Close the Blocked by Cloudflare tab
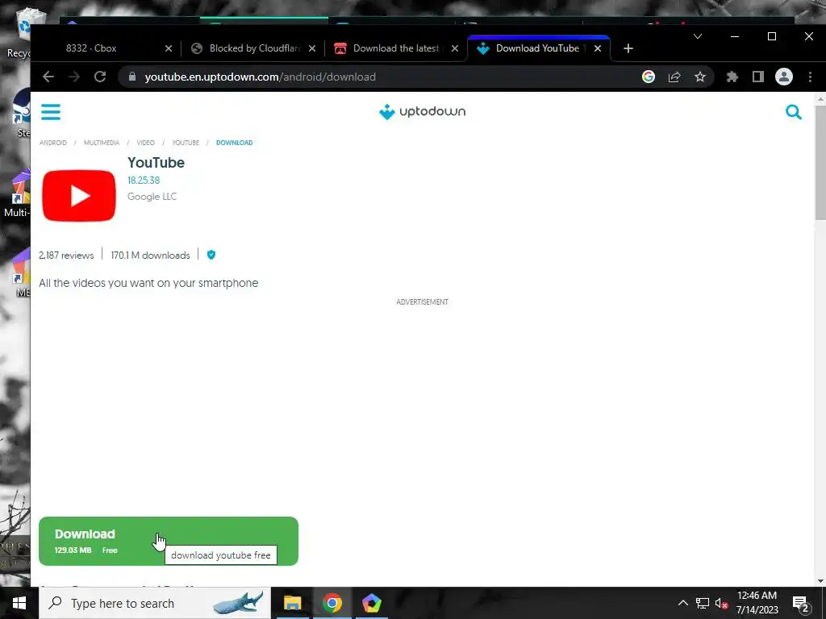This screenshot has height=619, width=826. 312,48
